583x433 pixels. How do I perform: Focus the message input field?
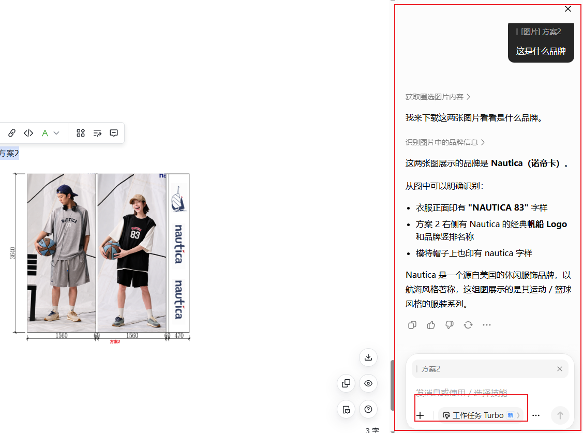pos(489,393)
